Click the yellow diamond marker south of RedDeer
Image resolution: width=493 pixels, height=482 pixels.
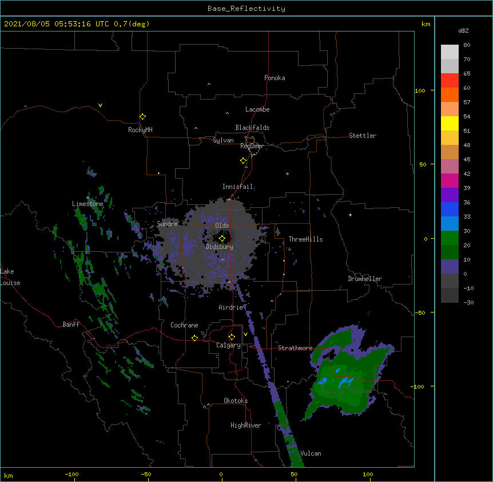(x=244, y=161)
